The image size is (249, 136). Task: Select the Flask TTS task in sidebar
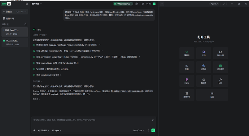point(15,32)
